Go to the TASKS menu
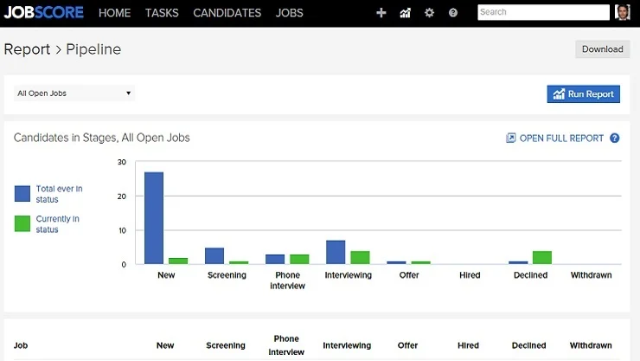Image resolution: width=640 pixels, height=361 pixels. [x=162, y=13]
